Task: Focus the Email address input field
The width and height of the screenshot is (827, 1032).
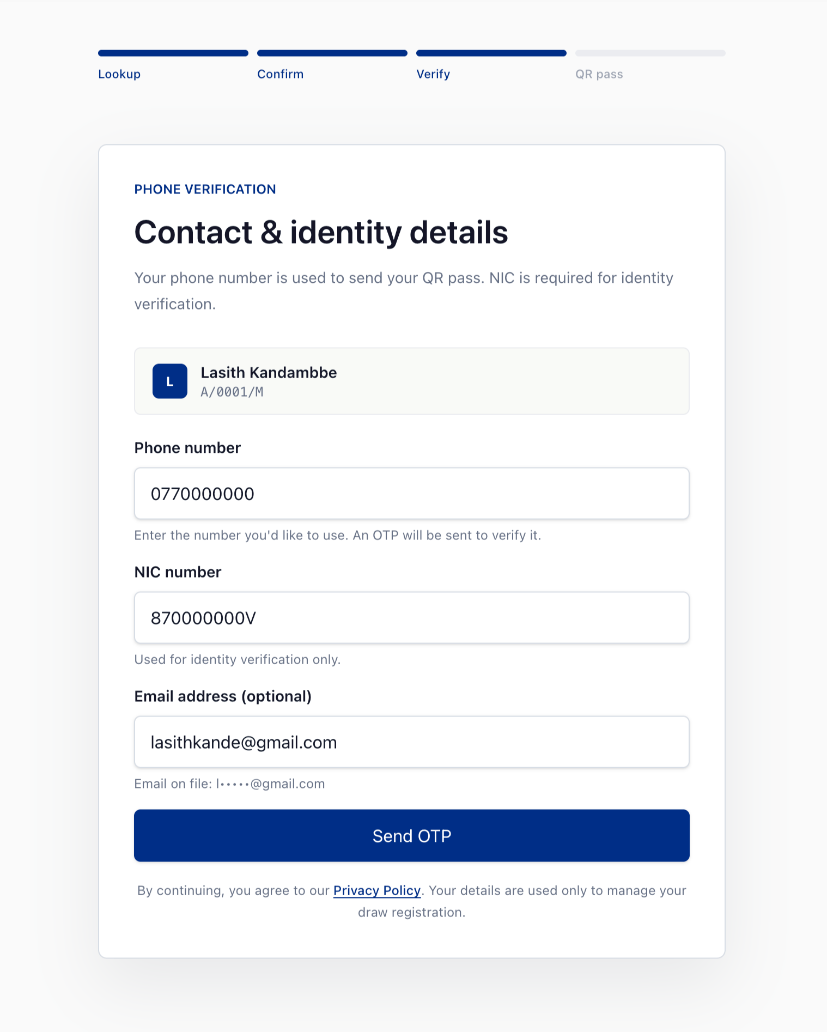Action: click(412, 742)
